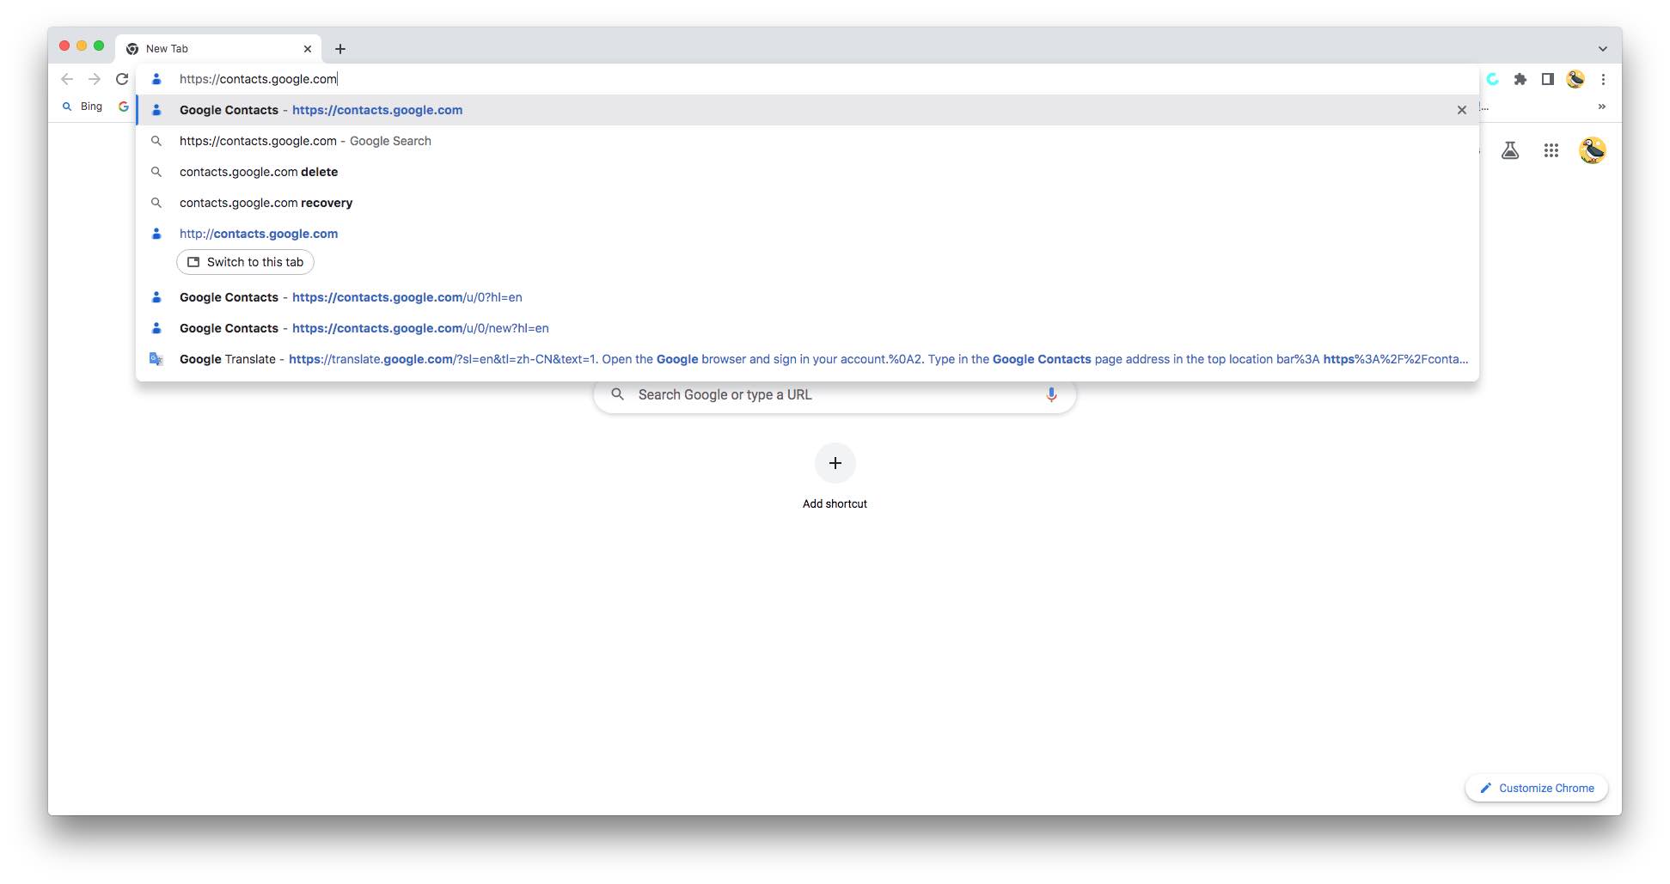The width and height of the screenshot is (1670, 884).
Task: Show hidden bookmarks with double chevron
Action: (1602, 107)
